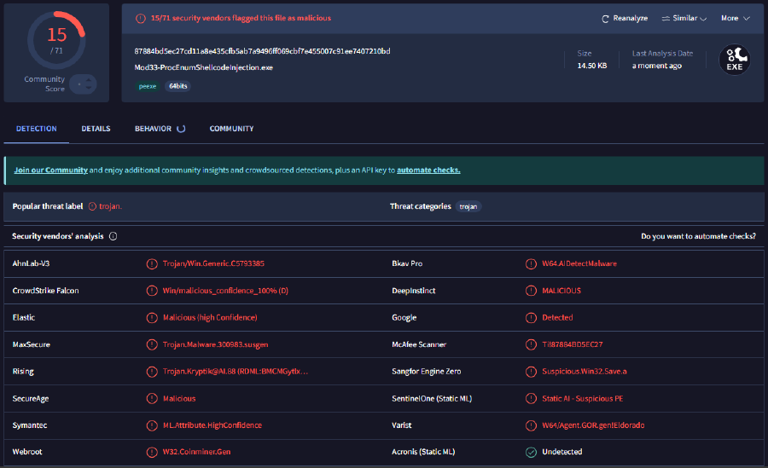Click the peexe tag
The image size is (768, 468).
[x=147, y=86]
